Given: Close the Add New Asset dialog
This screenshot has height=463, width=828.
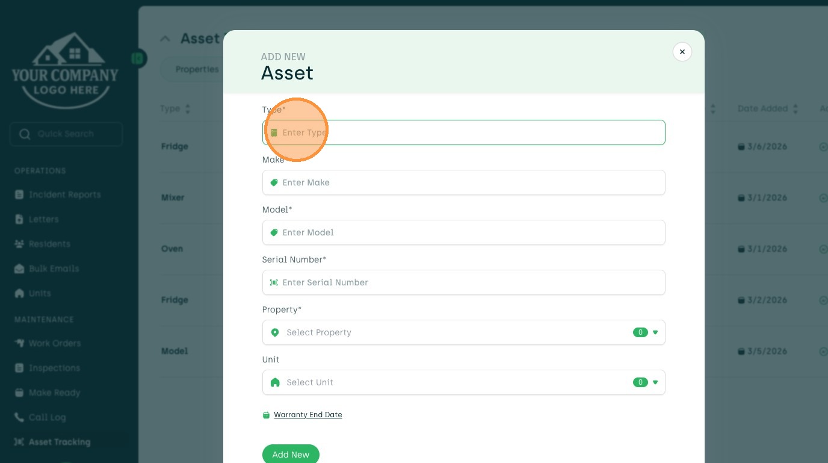Looking at the screenshot, I should 682,52.
